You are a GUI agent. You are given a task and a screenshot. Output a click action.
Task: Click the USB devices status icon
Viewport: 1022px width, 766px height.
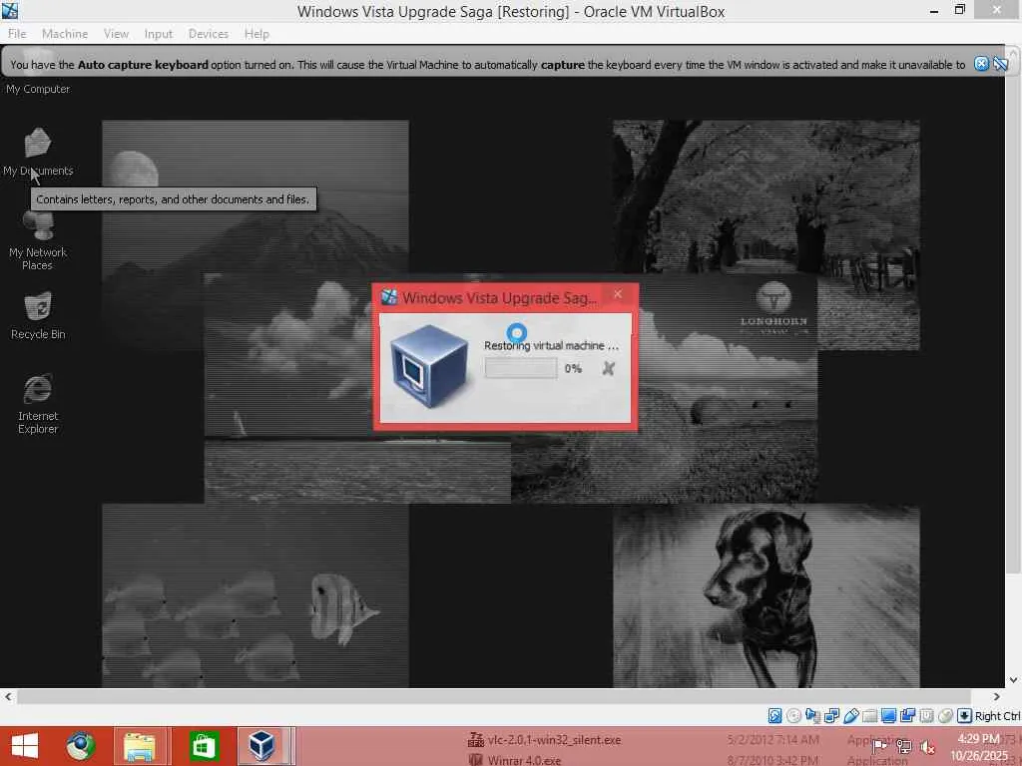[x=850, y=716]
